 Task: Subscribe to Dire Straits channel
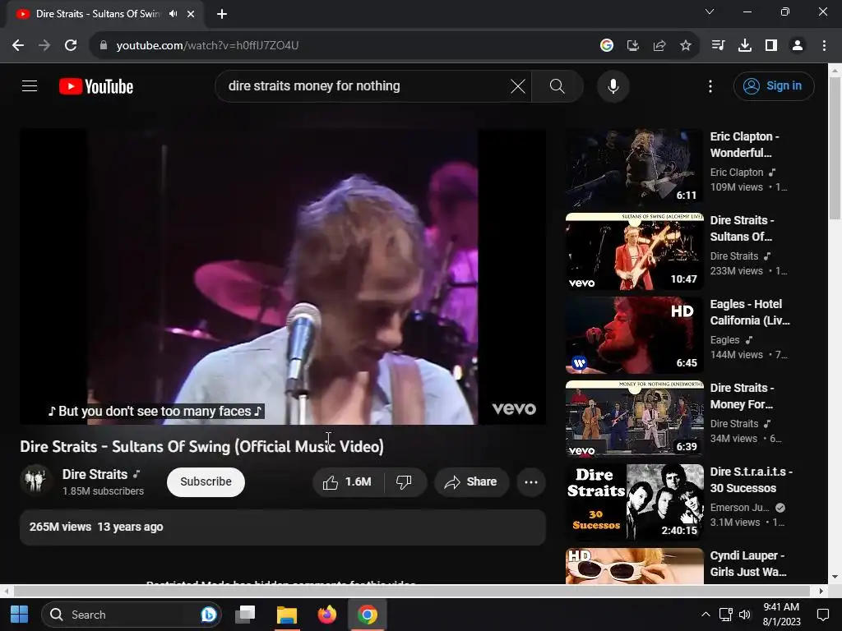click(206, 481)
